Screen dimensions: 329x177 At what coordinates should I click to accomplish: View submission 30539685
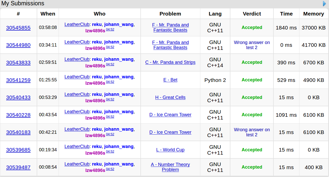(18, 150)
